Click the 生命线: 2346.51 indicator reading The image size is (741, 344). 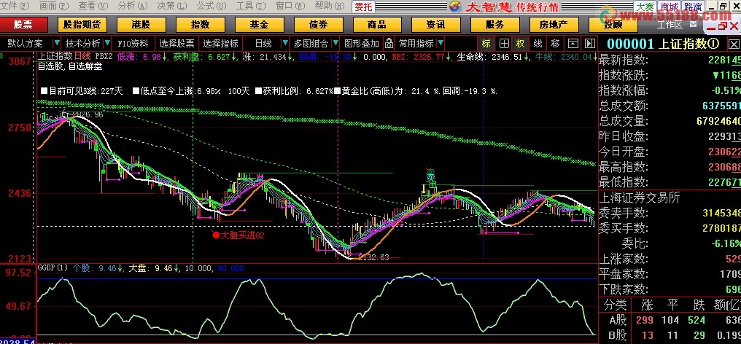click(493, 57)
